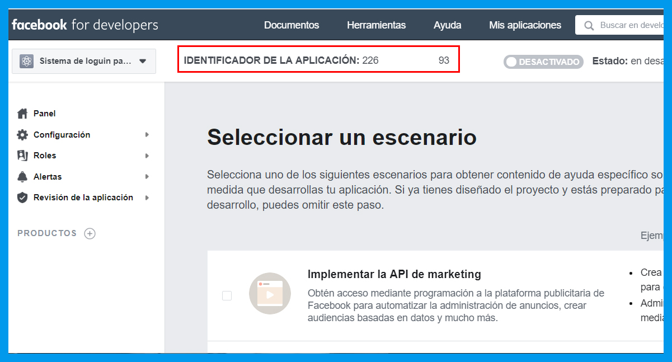672x362 pixels.
Task: Click the Estado: en desarrollo text
Action: point(628,61)
